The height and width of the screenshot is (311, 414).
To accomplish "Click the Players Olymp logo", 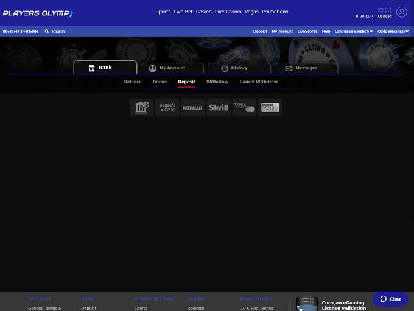I will click(x=38, y=13).
